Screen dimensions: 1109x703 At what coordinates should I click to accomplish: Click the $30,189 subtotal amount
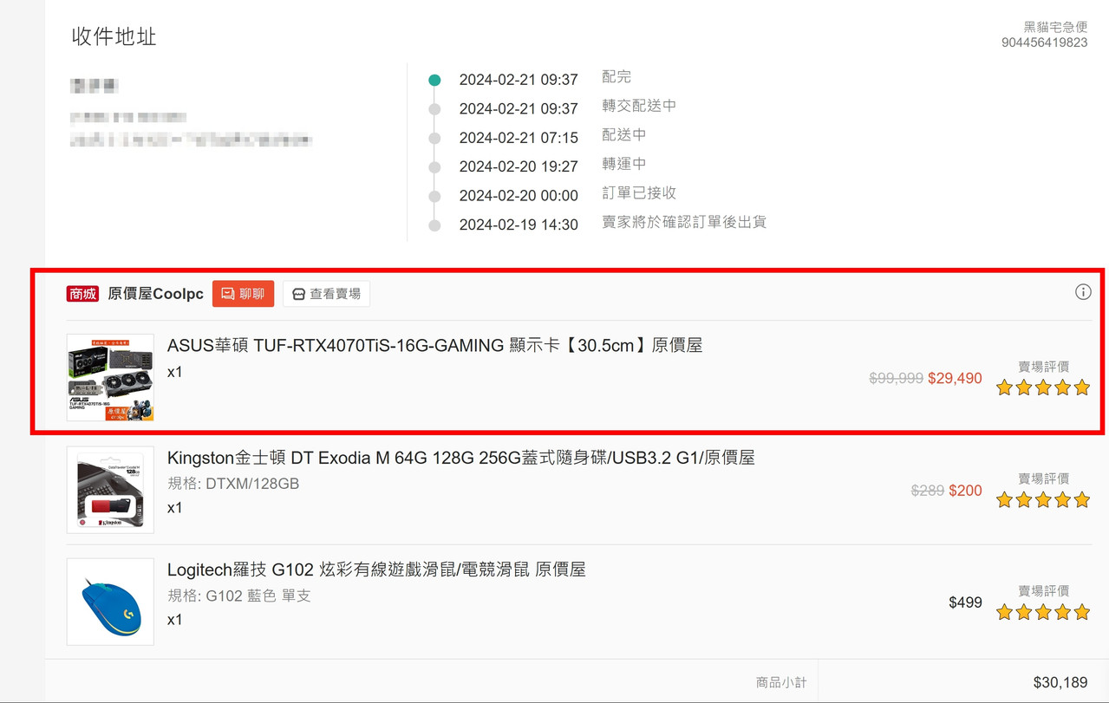tap(1060, 683)
